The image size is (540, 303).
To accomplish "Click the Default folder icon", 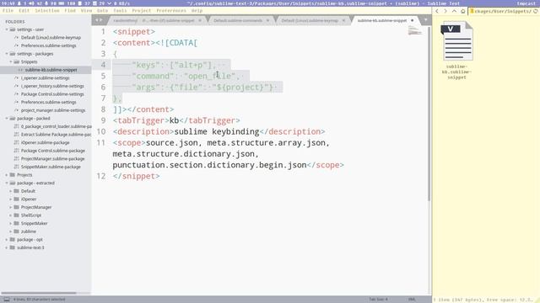I will (16, 191).
